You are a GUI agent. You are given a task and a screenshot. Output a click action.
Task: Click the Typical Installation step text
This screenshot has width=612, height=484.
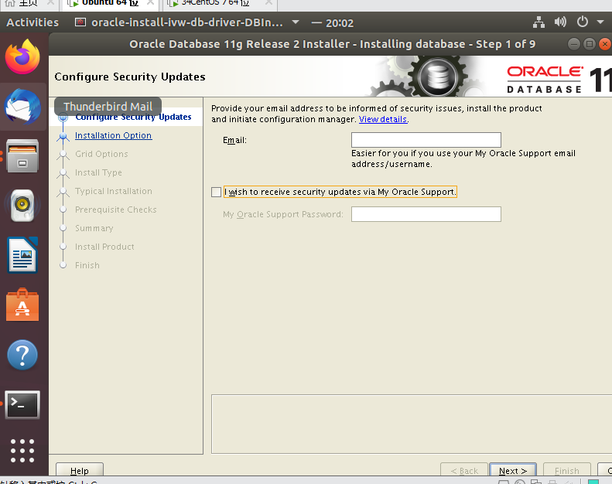coord(114,191)
